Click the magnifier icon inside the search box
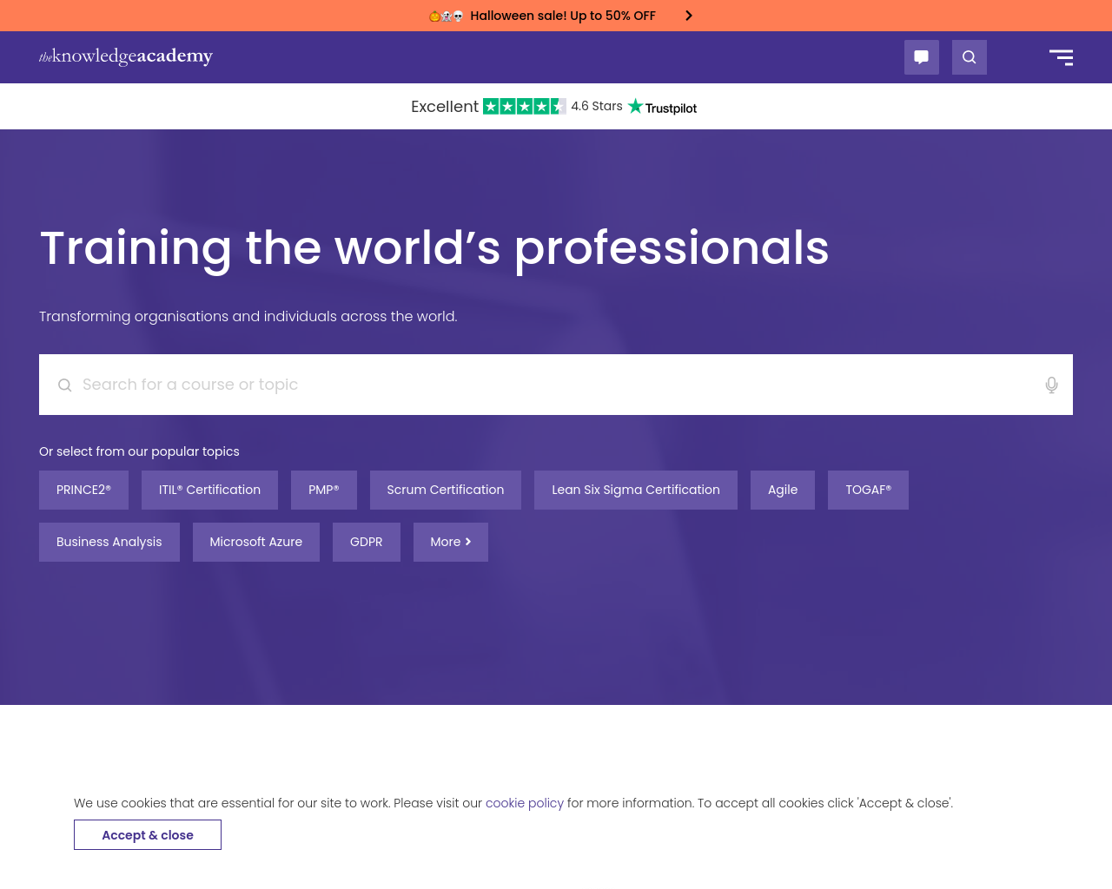The width and height of the screenshot is (1112, 889). [x=65, y=385]
